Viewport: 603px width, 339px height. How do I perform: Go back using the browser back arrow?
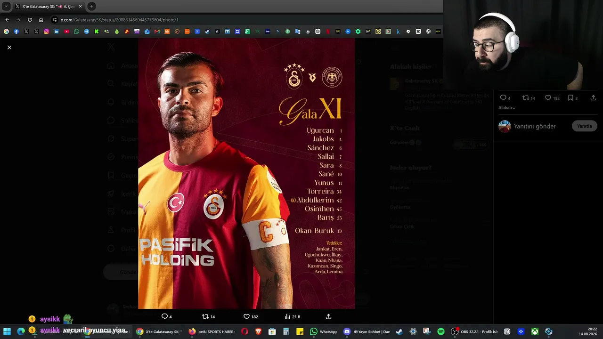coord(7,20)
